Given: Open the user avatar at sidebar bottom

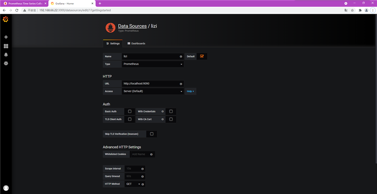Looking at the screenshot, I should 6,188.
